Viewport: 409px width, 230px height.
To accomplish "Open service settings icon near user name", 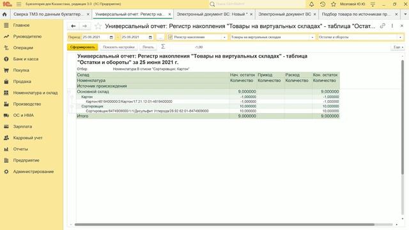I will 373,4.
